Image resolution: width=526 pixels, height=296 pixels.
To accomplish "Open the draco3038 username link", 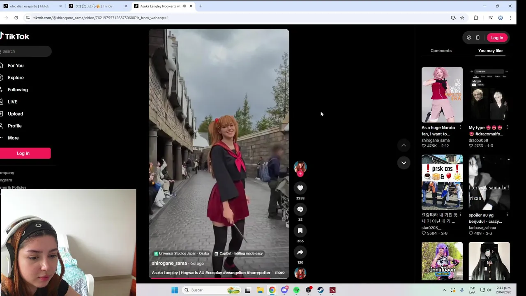I will (x=478, y=140).
